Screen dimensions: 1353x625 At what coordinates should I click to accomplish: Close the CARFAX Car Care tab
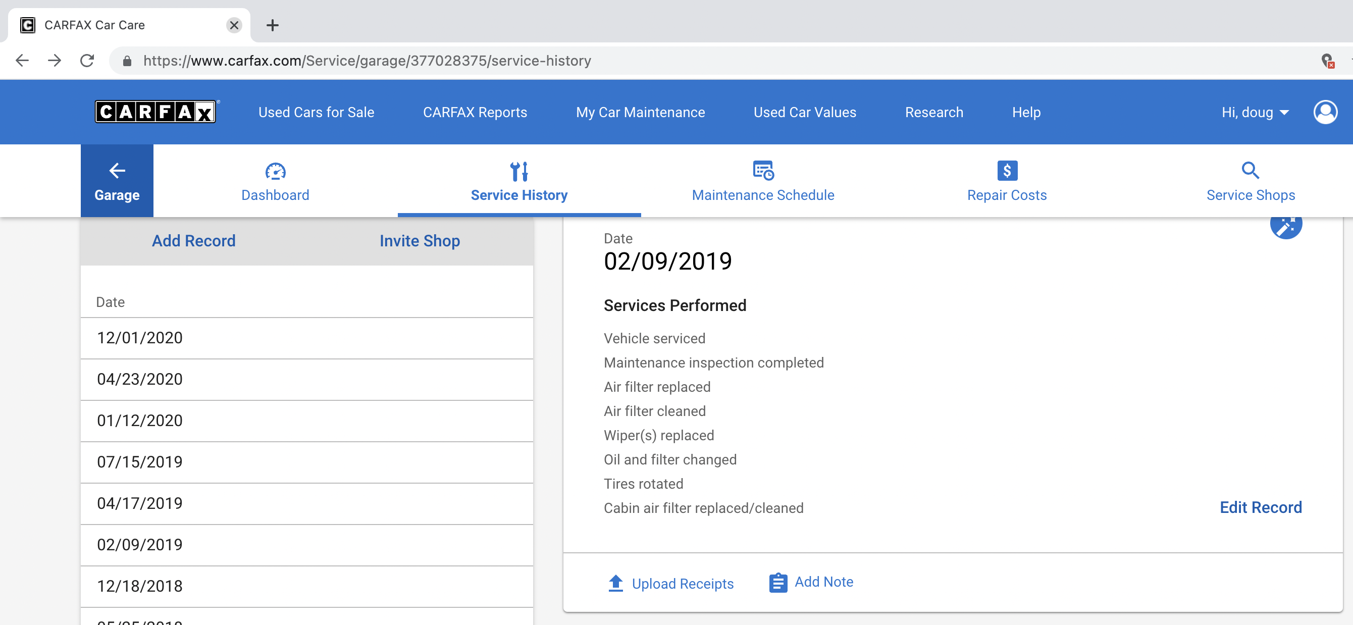234,25
